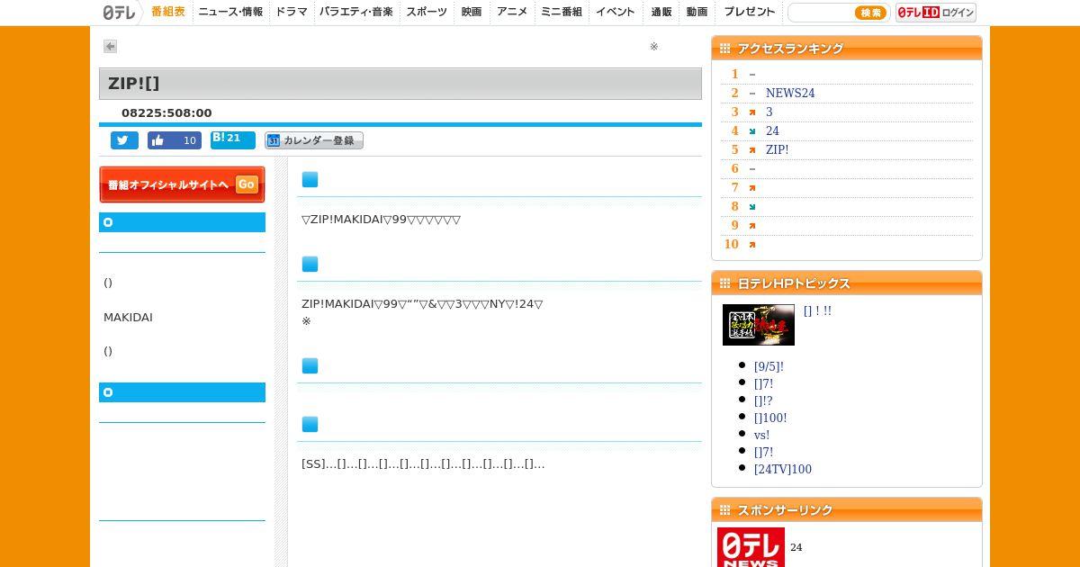Viewport: 1080px width, 567px height.
Task: Bookmark with Hatena B! button
Action: pos(233,139)
